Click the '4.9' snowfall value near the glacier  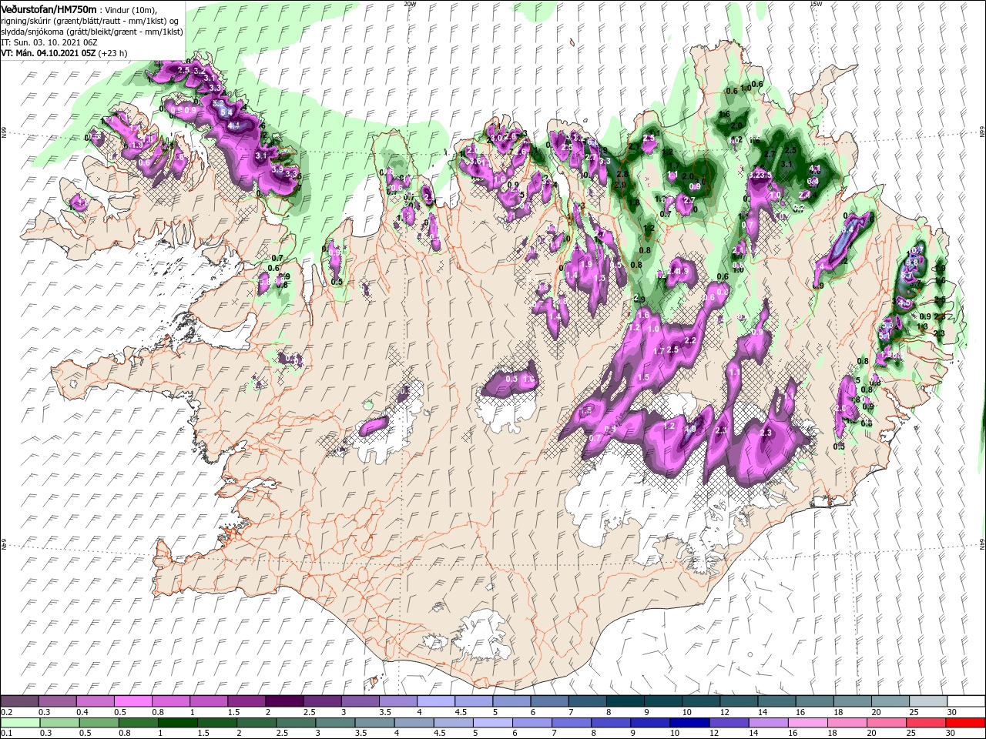pyautogui.click(x=690, y=429)
